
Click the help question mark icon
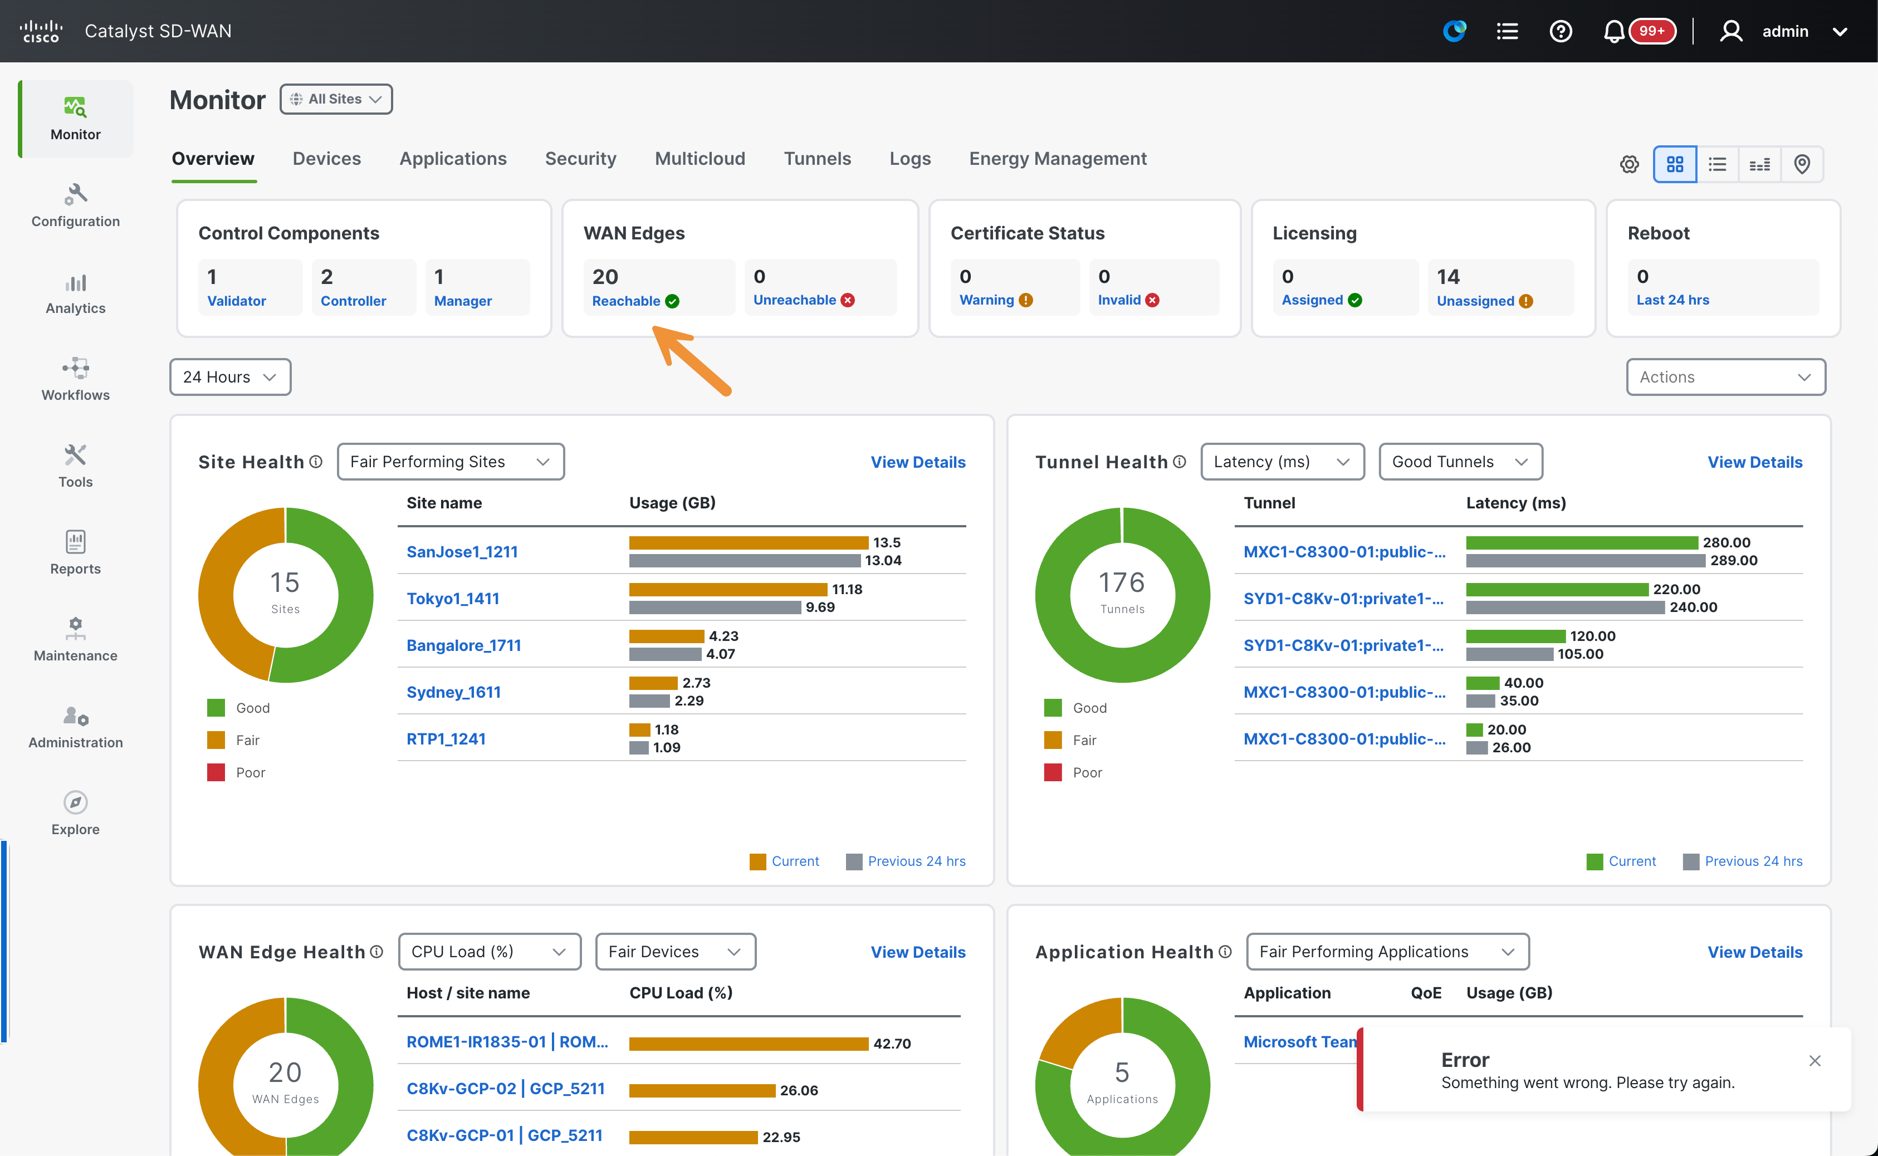(1560, 31)
